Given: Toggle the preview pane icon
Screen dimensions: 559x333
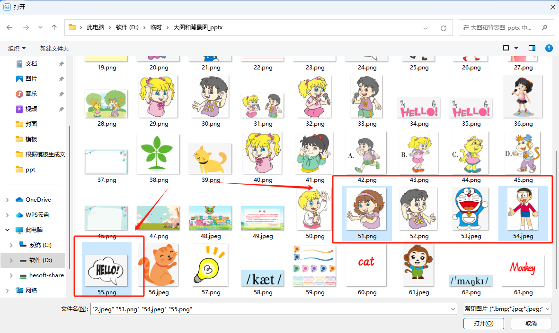Looking at the screenshot, I should (531, 48).
